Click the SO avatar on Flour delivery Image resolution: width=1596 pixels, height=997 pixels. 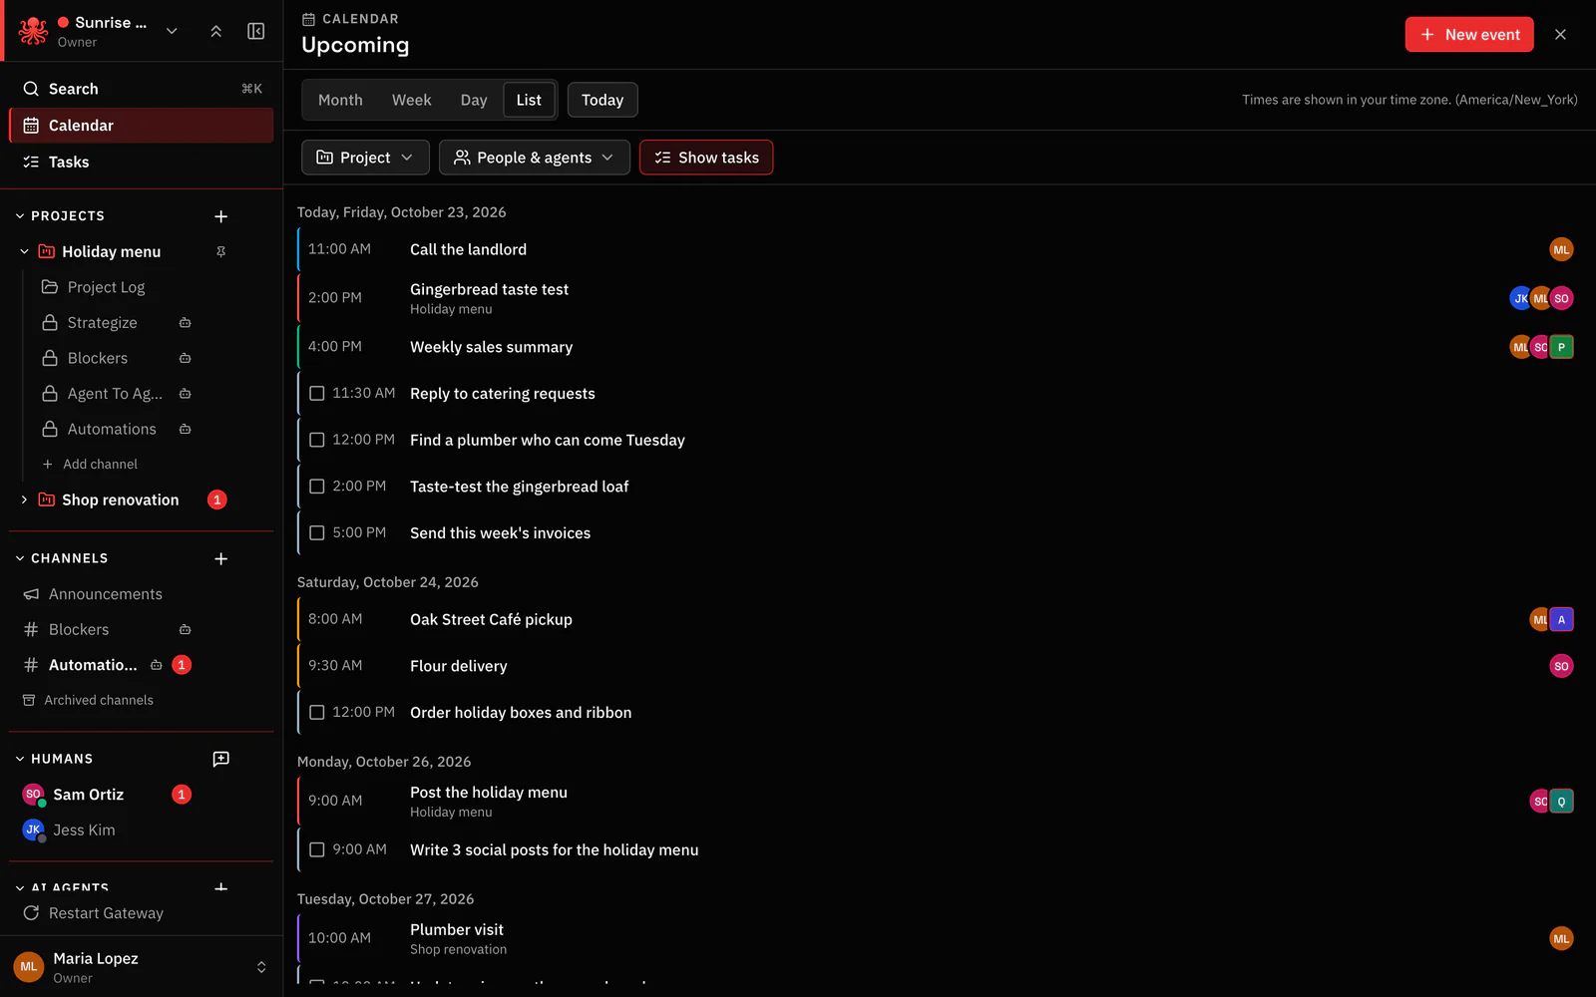point(1561,666)
